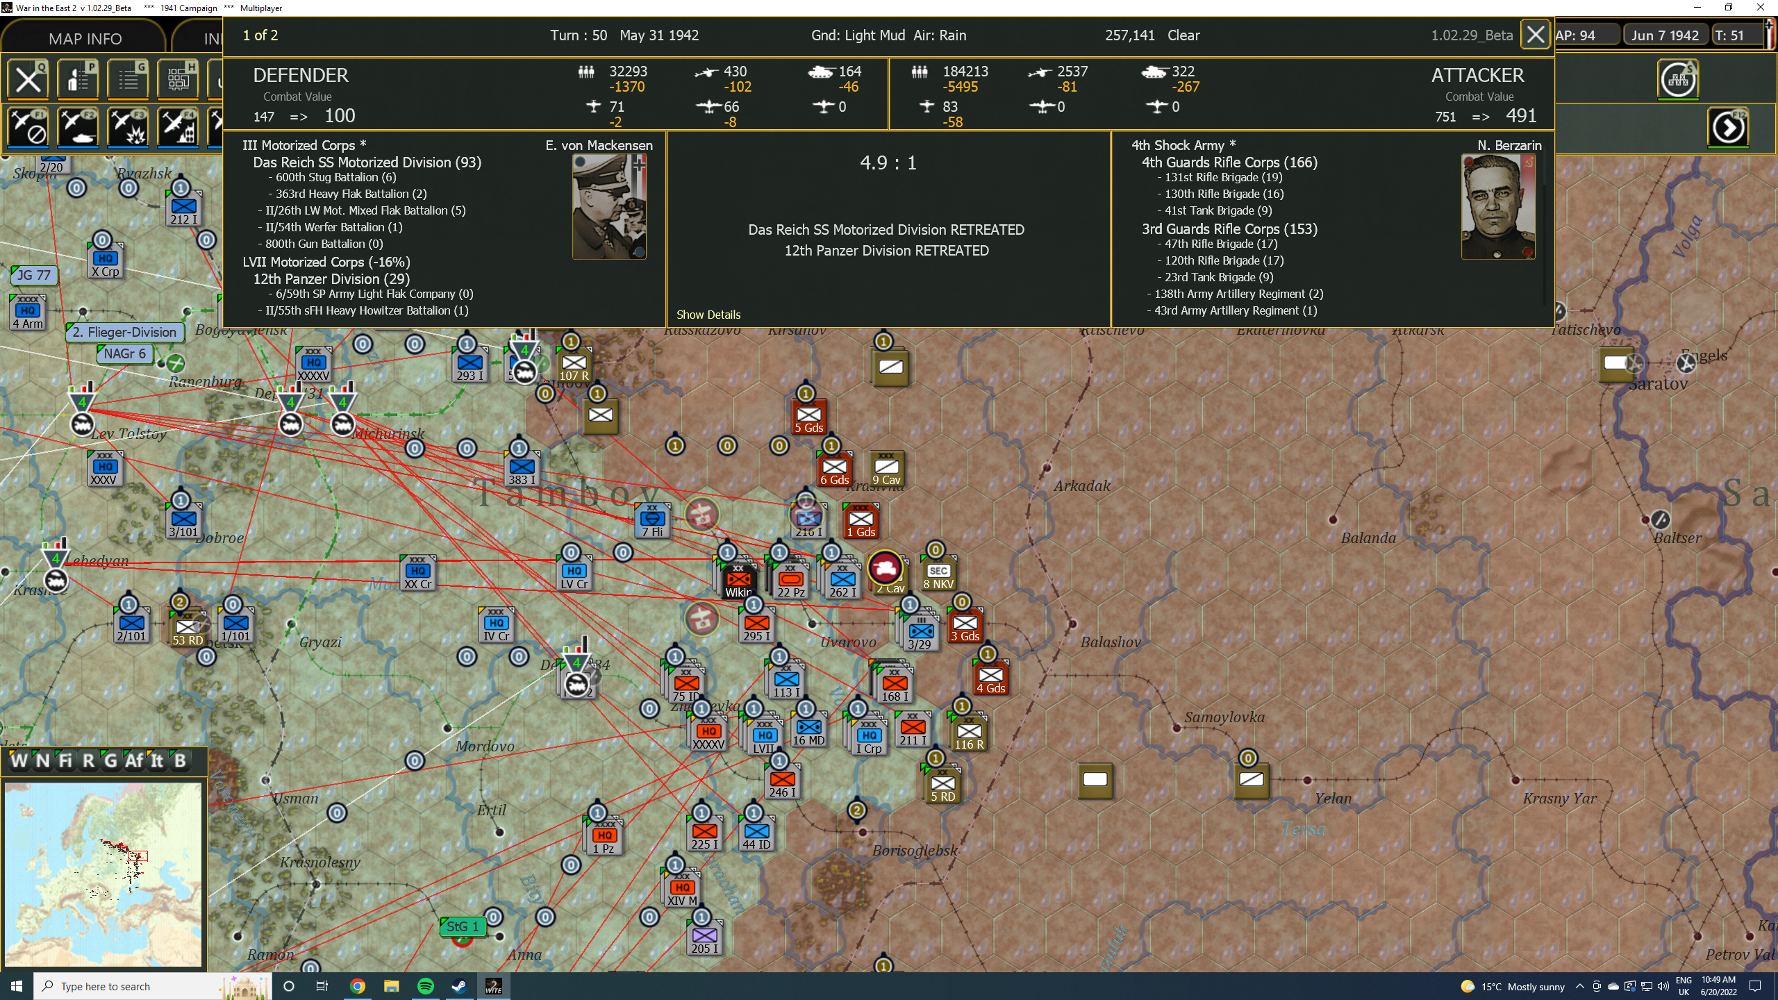Image resolution: width=1778 pixels, height=1000 pixels.
Task: Select the bombing air mission icon (F3)
Action: 128,128
